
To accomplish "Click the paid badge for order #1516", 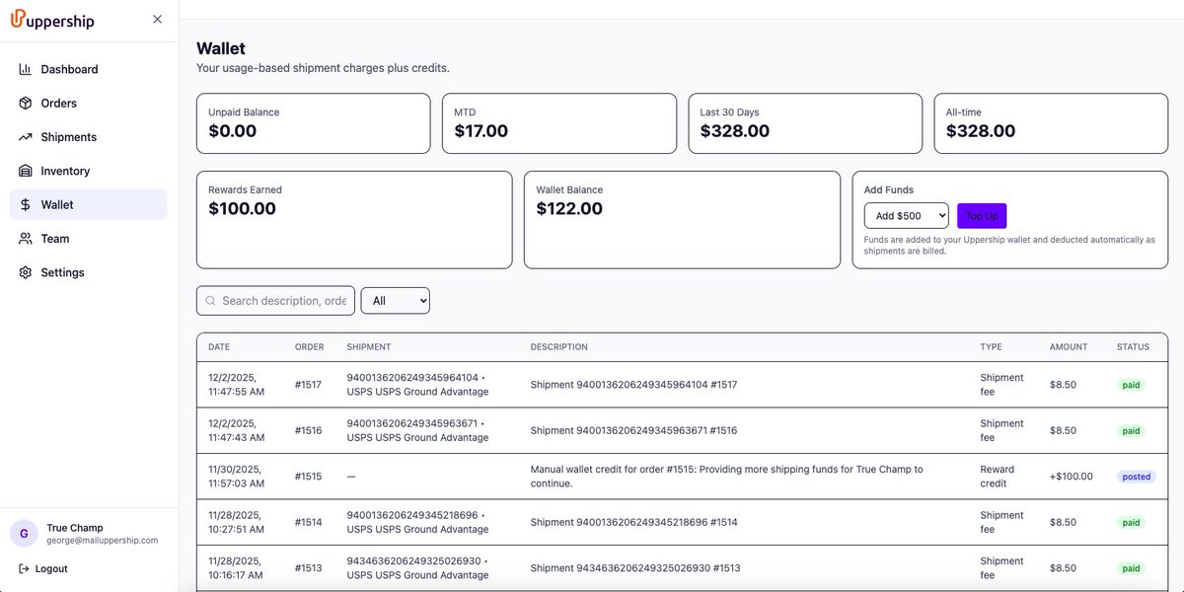I will tap(1131, 430).
